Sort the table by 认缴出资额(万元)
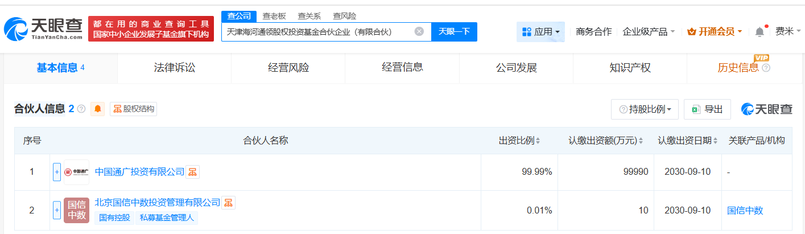This screenshot has width=805, height=234. click(641, 141)
